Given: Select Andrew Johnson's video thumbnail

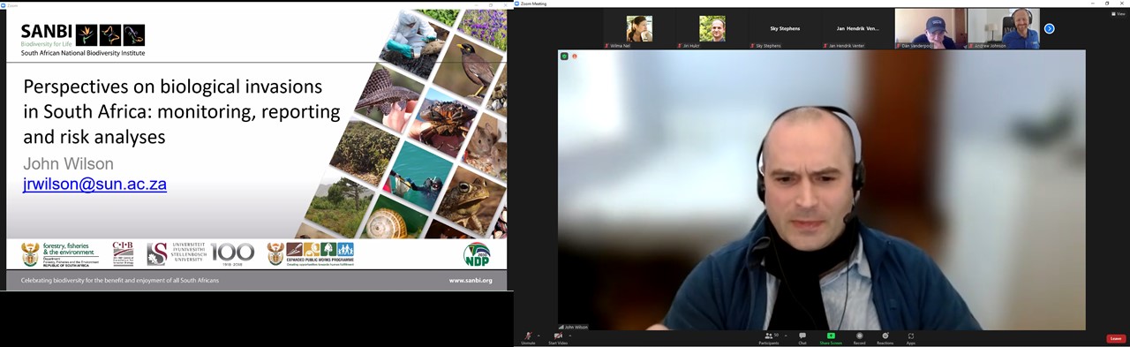Looking at the screenshot, I should click(1004, 29).
